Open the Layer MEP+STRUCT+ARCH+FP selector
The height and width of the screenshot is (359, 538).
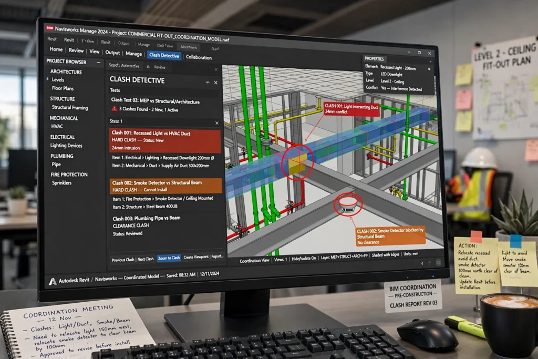click(x=344, y=257)
